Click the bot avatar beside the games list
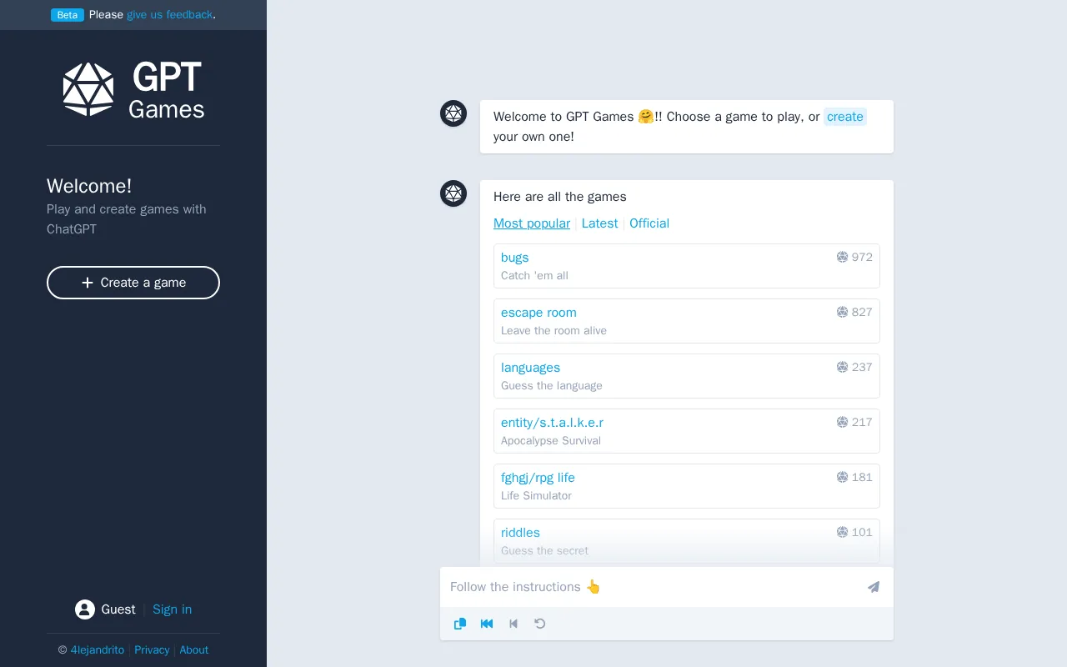Viewport: 1067px width, 667px height. 453,193
